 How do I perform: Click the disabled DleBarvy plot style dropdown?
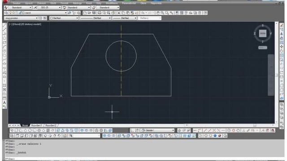tap(150, 18)
